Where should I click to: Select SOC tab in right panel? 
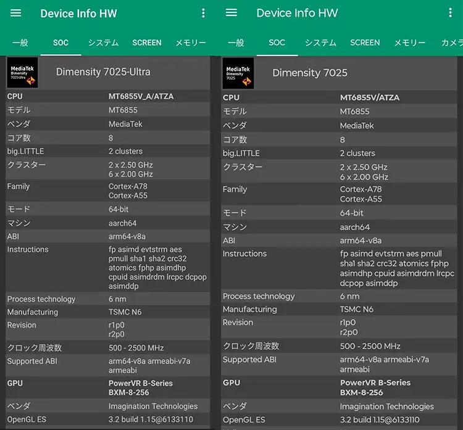277,43
